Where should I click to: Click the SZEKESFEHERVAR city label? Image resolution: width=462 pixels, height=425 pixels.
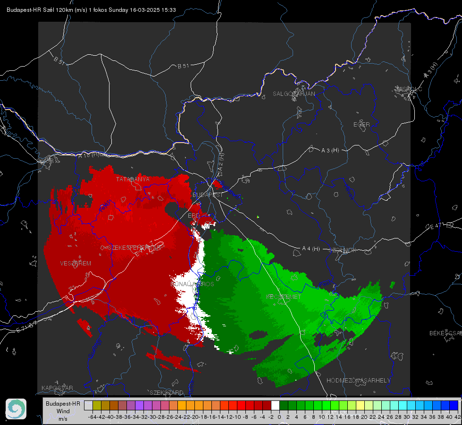[x=134, y=248]
